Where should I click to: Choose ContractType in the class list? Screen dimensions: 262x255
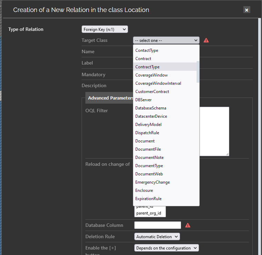(x=147, y=67)
